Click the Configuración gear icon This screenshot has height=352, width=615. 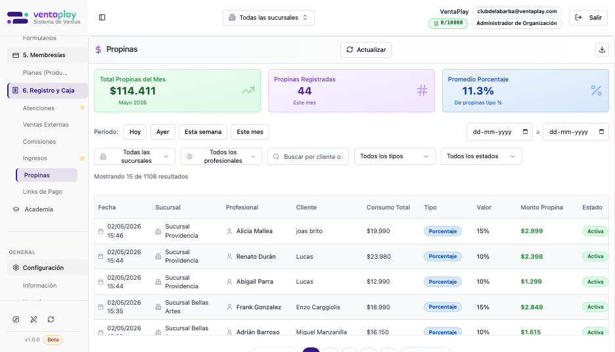tap(16, 268)
